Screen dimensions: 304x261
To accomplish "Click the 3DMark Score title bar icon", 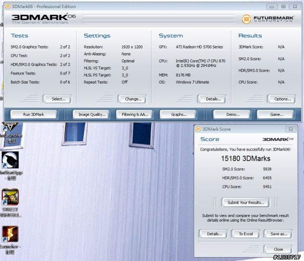I will 198,129.
